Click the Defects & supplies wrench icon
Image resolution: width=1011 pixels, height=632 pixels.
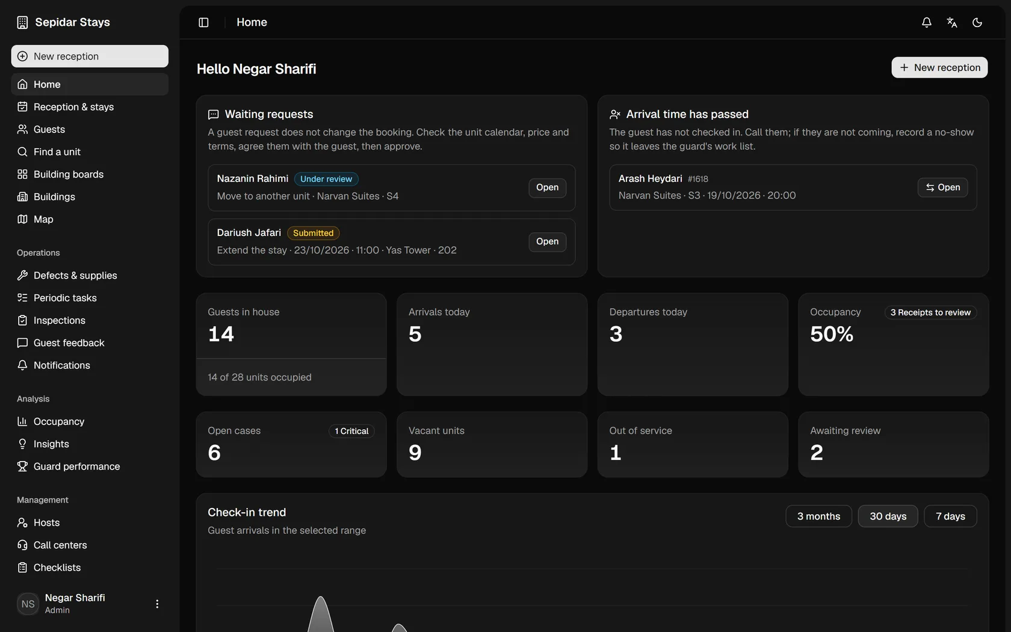(22, 275)
